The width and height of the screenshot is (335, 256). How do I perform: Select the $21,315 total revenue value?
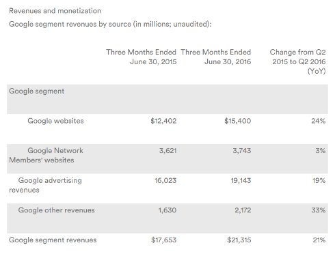point(239,240)
